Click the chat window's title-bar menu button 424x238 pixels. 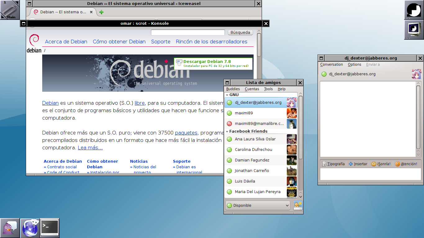click(x=321, y=58)
